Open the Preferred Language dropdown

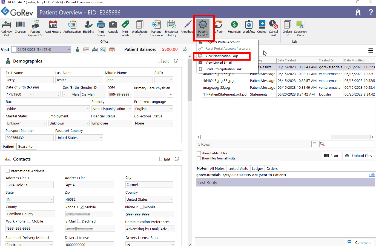coord(171,109)
